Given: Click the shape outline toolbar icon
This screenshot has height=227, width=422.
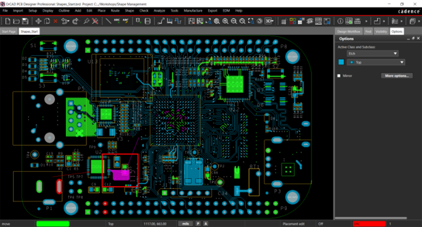Looking at the screenshot, I should [x=377, y=21].
